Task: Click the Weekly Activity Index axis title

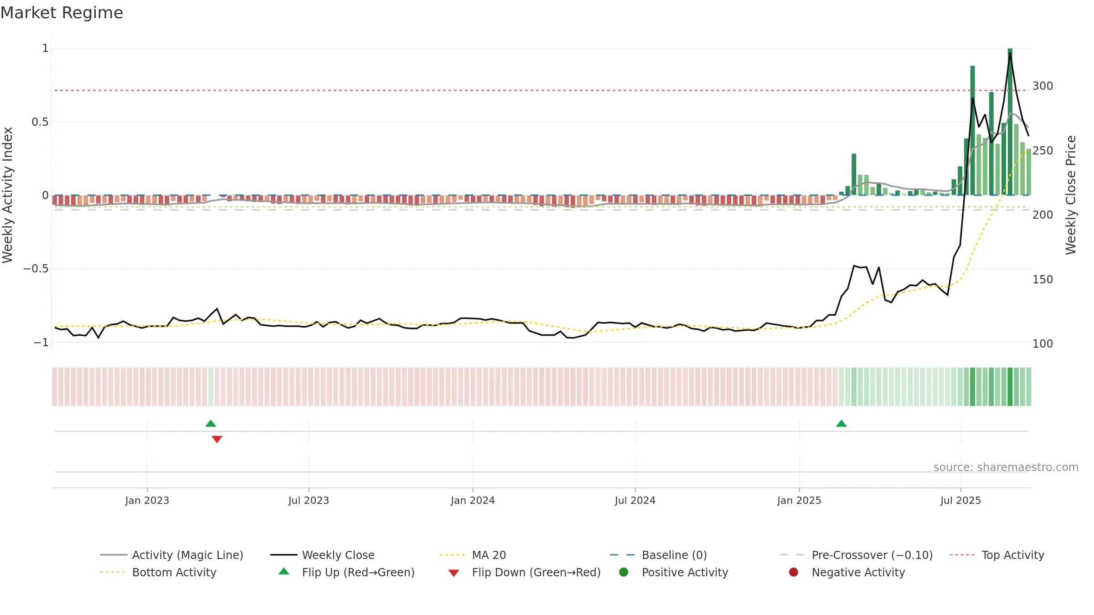Action: tap(8, 195)
